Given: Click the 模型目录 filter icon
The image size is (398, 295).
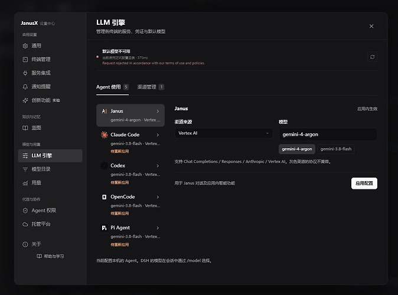Looking at the screenshot, I should [25, 169].
